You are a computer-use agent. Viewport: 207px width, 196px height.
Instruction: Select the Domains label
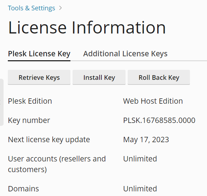point(23,189)
